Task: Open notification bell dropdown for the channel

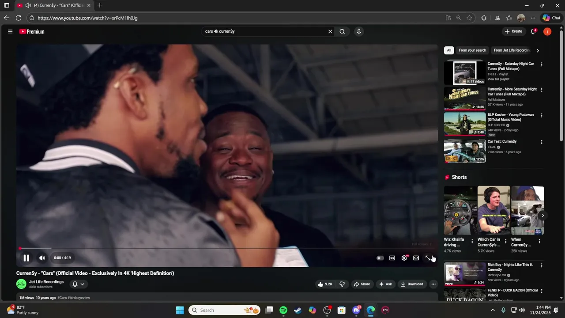Action: [78, 284]
